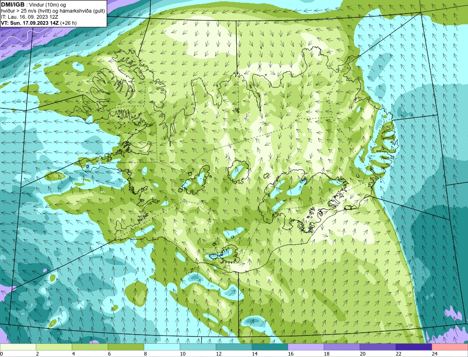
Task: Click the 'hviður > 25 m/s' description line
Action: tap(53, 11)
